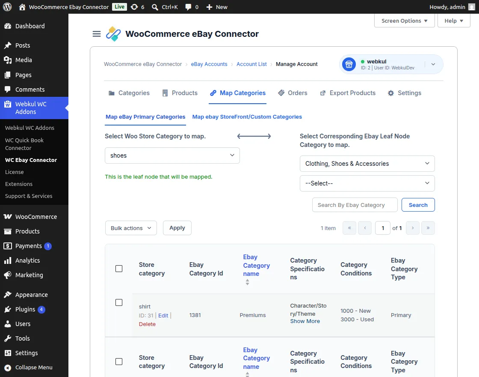Select Map eBay Primary Categories tab
The image size is (479, 377).
[x=145, y=117]
